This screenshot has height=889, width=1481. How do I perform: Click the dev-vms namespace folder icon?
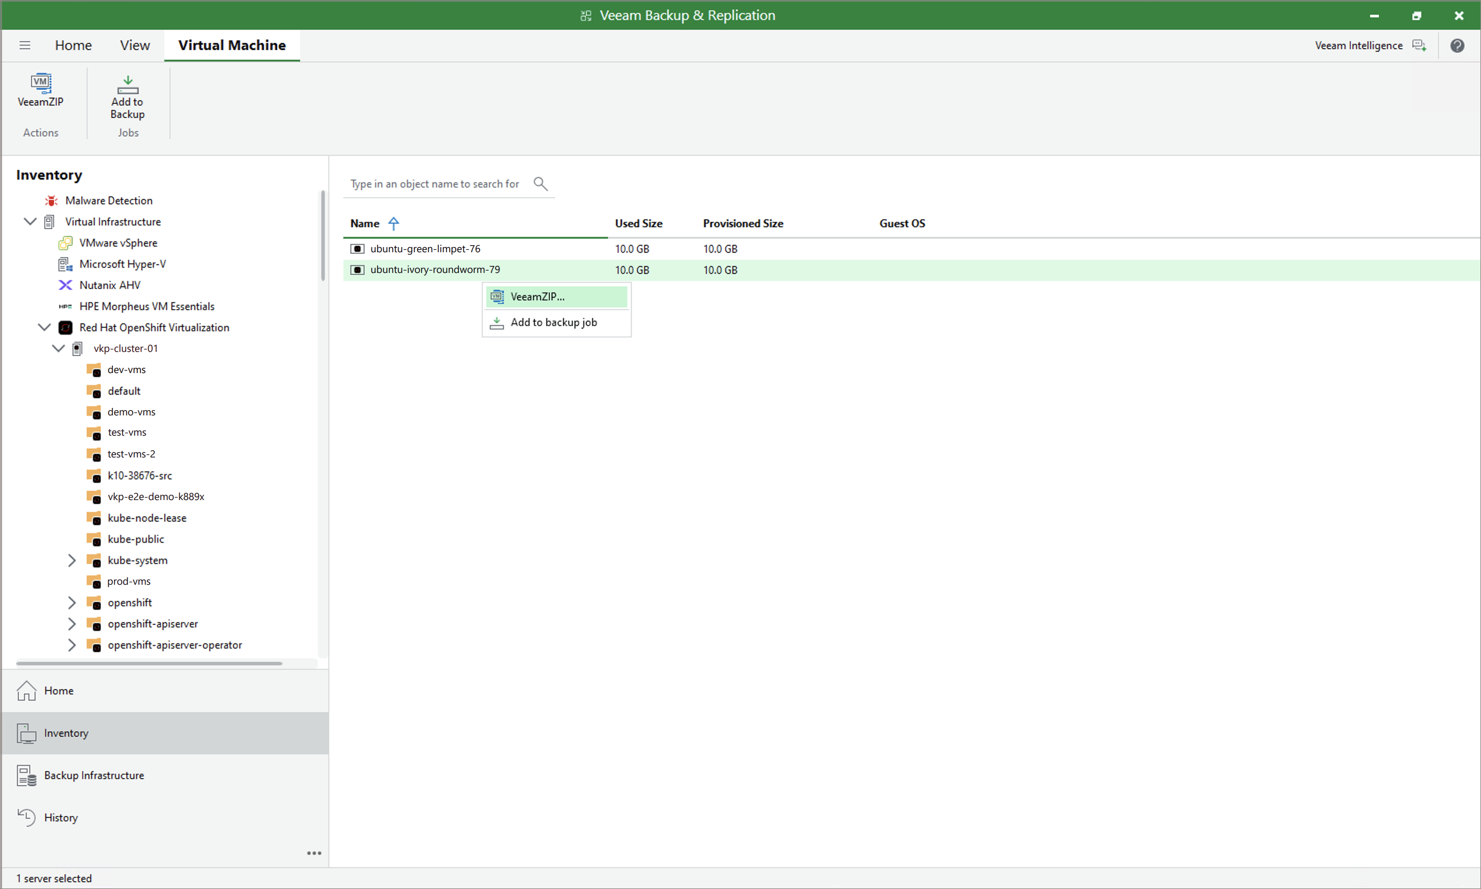point(94,370)
